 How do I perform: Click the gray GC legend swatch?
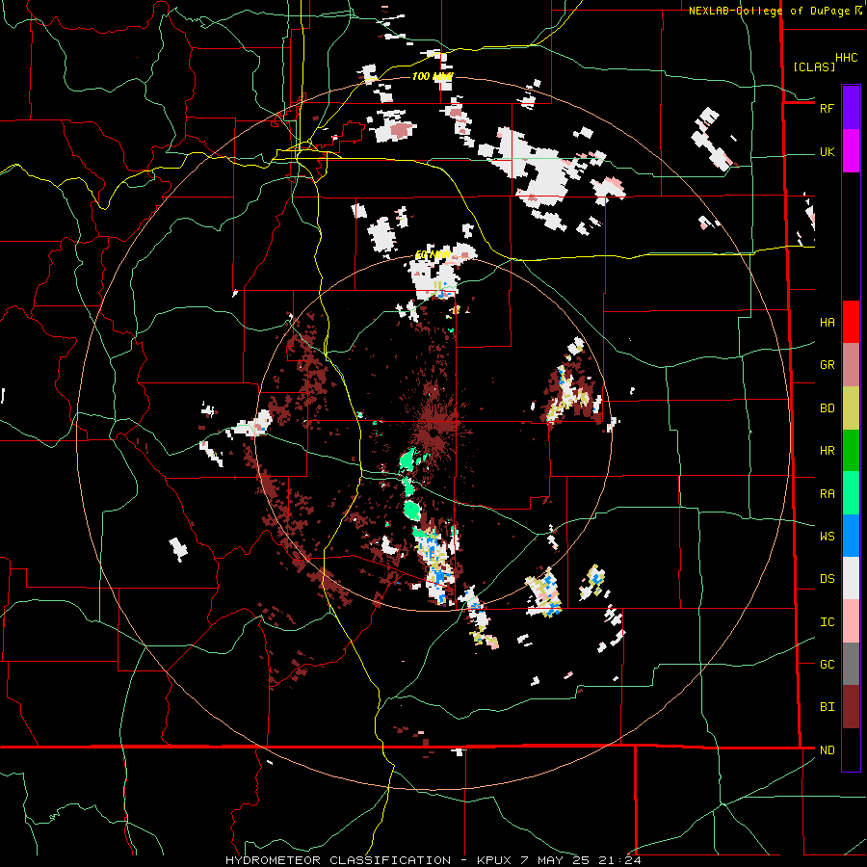[851, 664]
